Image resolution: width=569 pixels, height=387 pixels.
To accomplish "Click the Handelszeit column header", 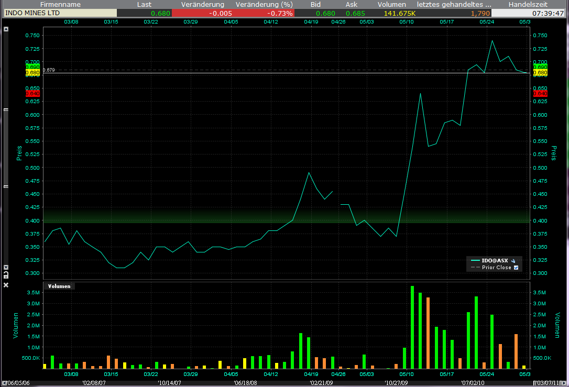I will (528, 4).
